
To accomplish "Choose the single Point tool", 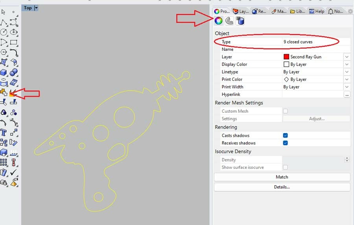I will point(13,12).
